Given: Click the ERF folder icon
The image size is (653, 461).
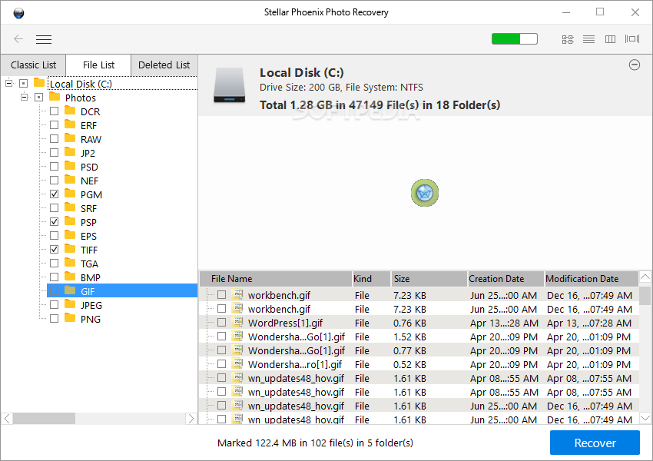Looking at the screenshot, I should point(70,124).
